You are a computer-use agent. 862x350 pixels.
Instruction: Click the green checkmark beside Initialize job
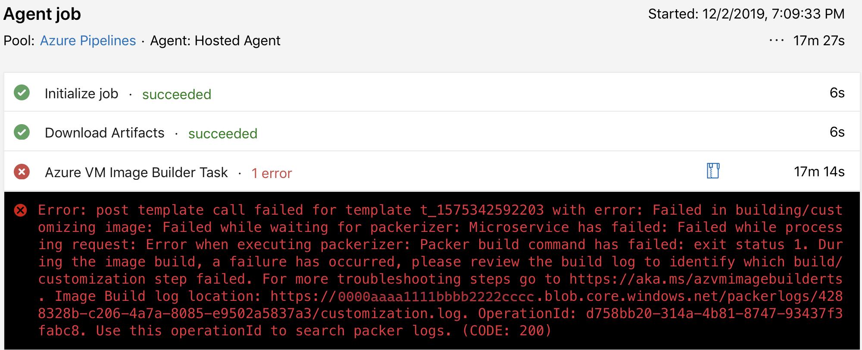pyautogui.click(x=22, y=92)
